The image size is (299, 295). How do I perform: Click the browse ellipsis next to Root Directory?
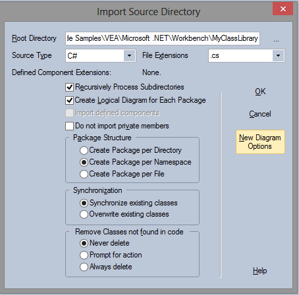tap(276, 39)
